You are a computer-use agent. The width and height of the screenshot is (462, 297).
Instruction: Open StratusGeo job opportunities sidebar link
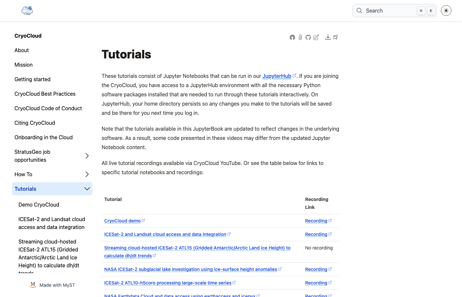coord(32,156)
